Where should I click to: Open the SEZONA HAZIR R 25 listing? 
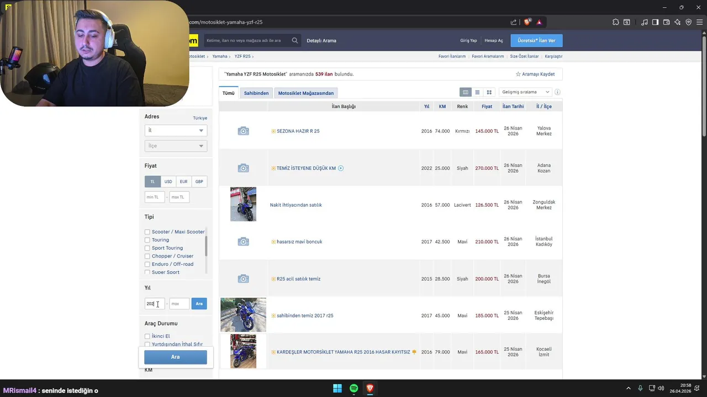point(298,131)
